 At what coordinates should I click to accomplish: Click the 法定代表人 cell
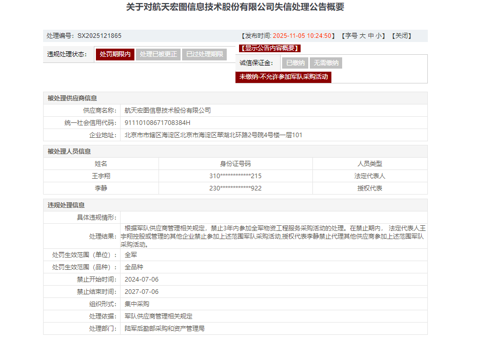click(x=370, y=176)
